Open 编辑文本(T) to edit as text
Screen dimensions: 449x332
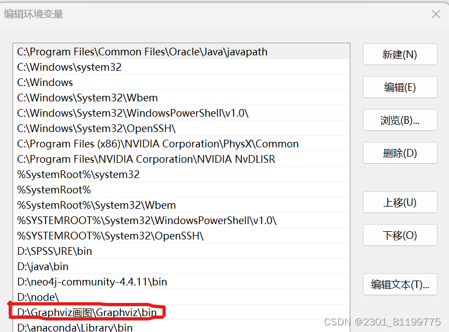pyautogui.click(x=399, y=284)
